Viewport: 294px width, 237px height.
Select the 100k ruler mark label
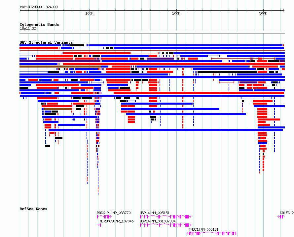89,13
